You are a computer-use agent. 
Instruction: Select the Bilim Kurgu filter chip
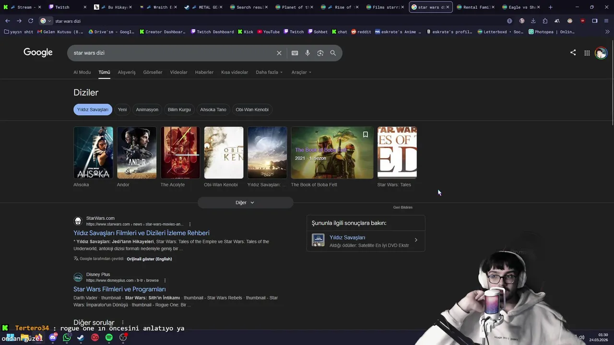point(179,110)
